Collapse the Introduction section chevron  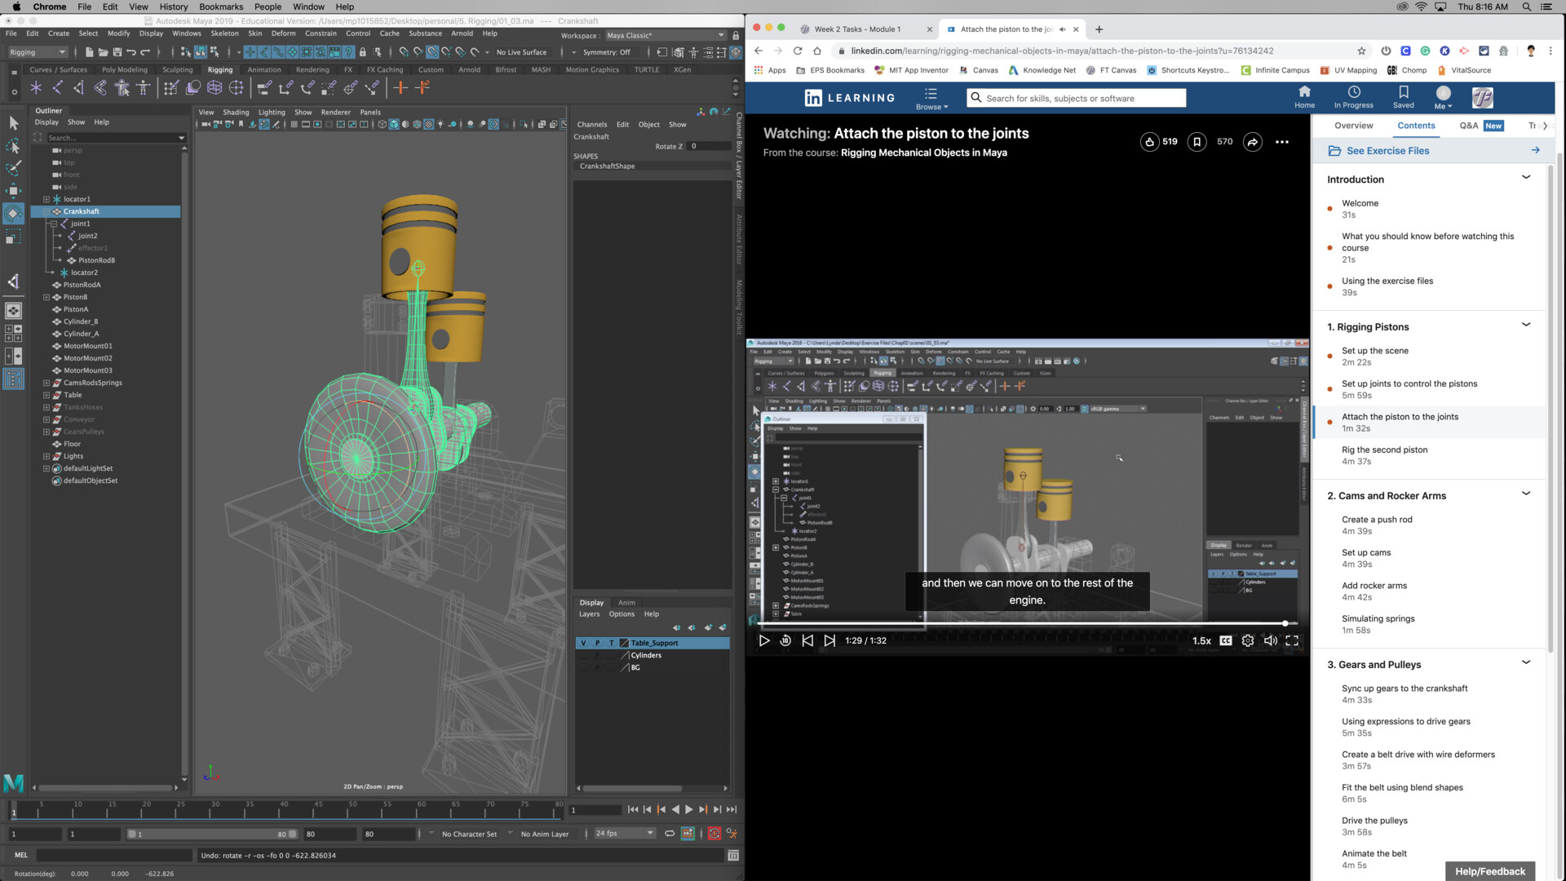1526,177
